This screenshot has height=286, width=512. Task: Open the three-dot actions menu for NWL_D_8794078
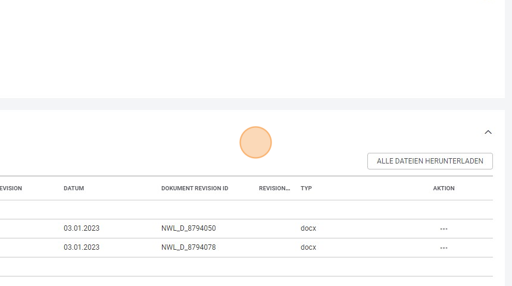(444, 247)
